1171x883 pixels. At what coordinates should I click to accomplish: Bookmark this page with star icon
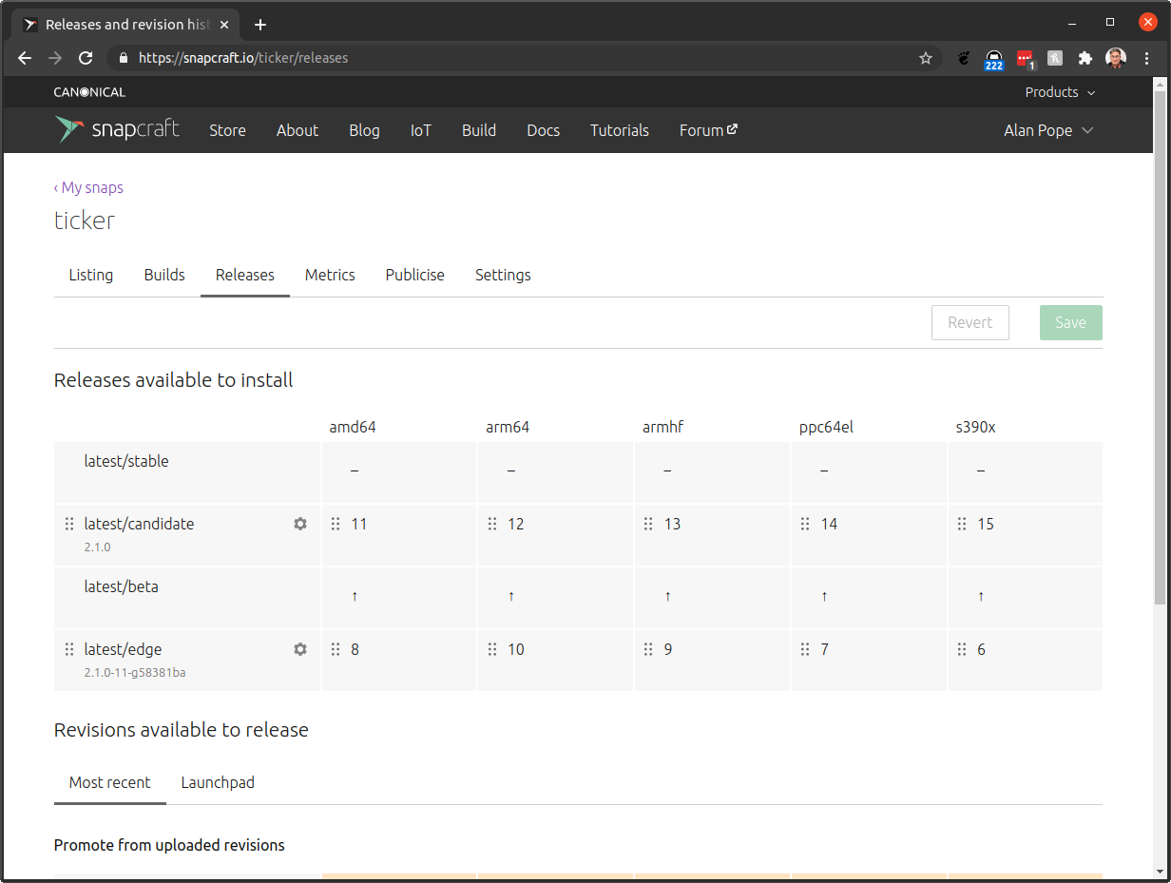(x=926, y=58)
